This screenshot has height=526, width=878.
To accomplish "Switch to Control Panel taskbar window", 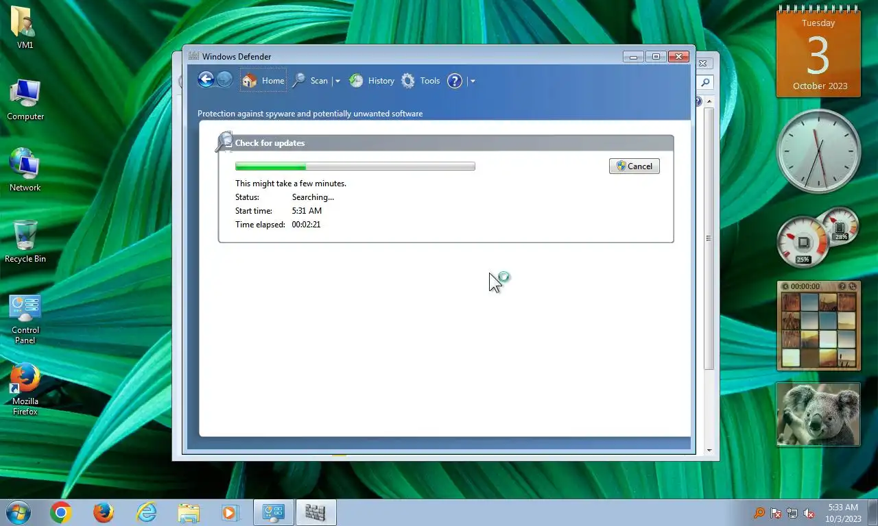I will 274,512.
